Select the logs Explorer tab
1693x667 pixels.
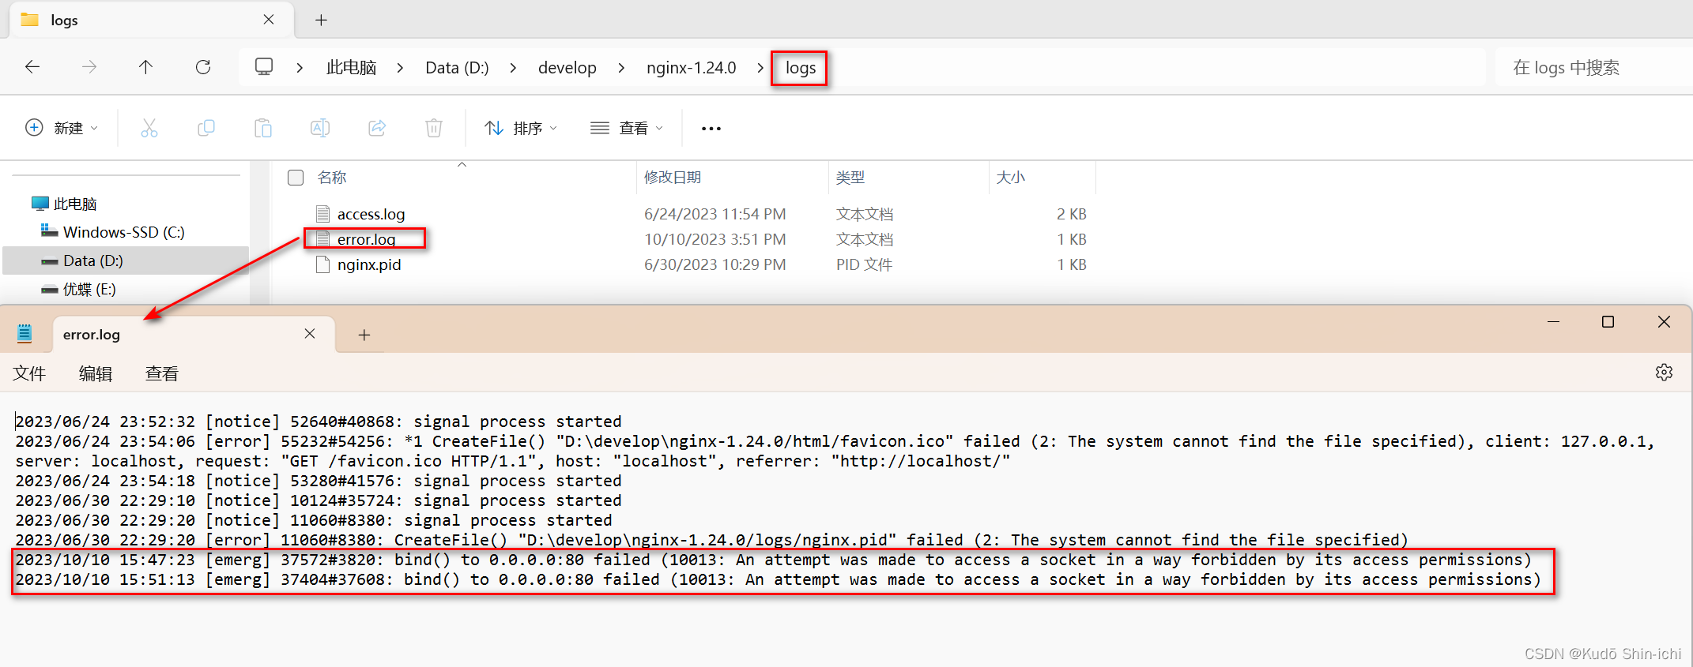[151, 20]
